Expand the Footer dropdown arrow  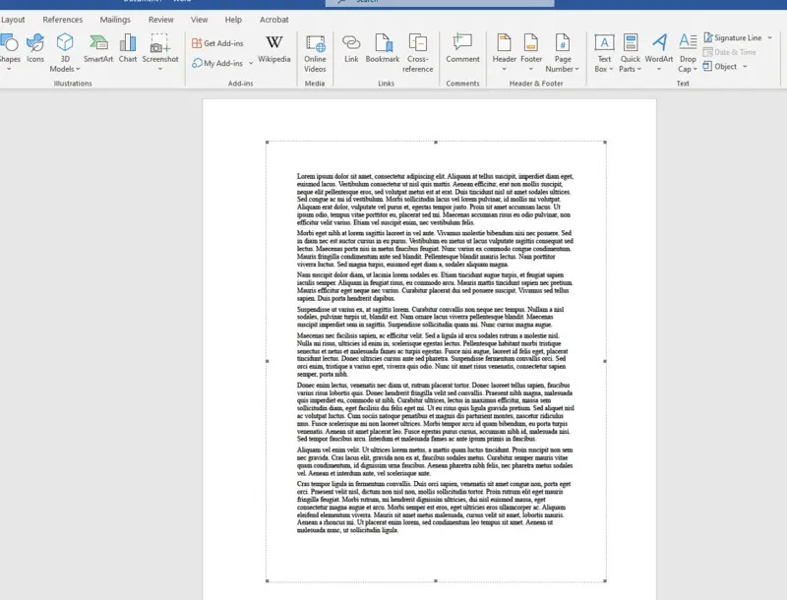coord(531,69)
